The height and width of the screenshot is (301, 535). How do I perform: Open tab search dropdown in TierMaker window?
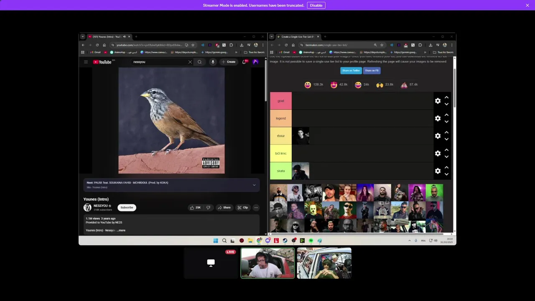click(272, 37)
